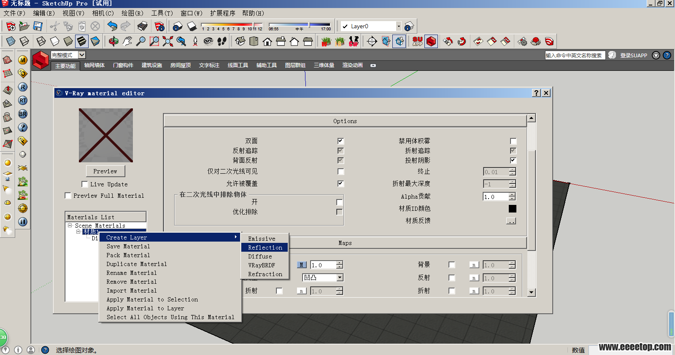Open the 相机(C) menu
Screen dimensions: 675x355
point(103,13)
